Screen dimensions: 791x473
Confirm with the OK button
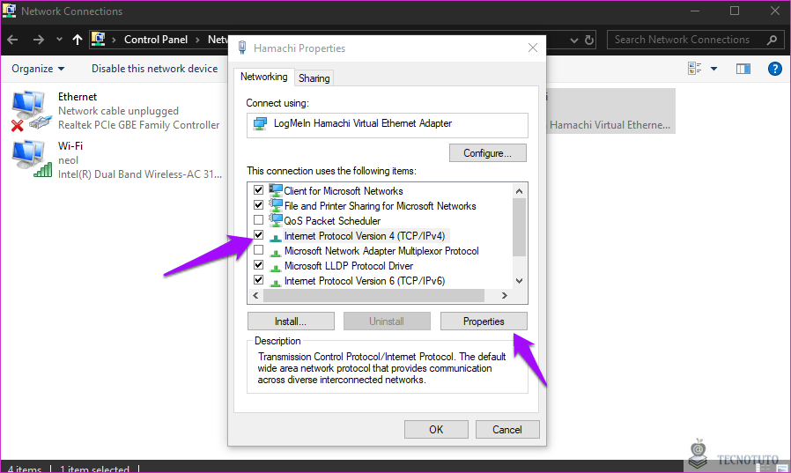(436, 430)
